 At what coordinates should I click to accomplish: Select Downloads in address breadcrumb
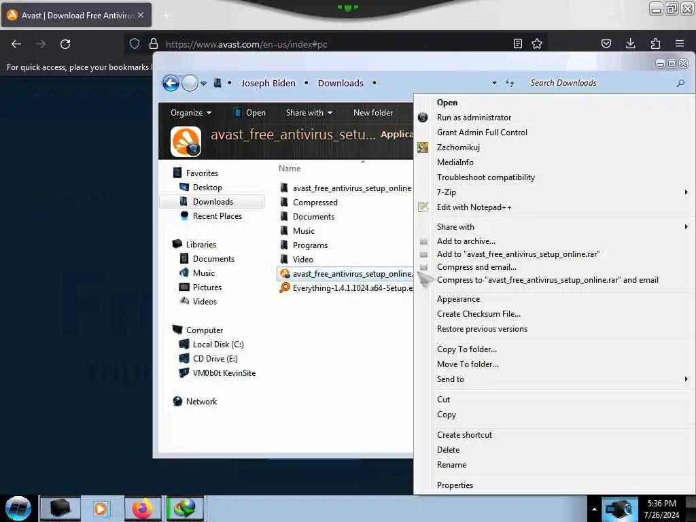pos(341,83)
